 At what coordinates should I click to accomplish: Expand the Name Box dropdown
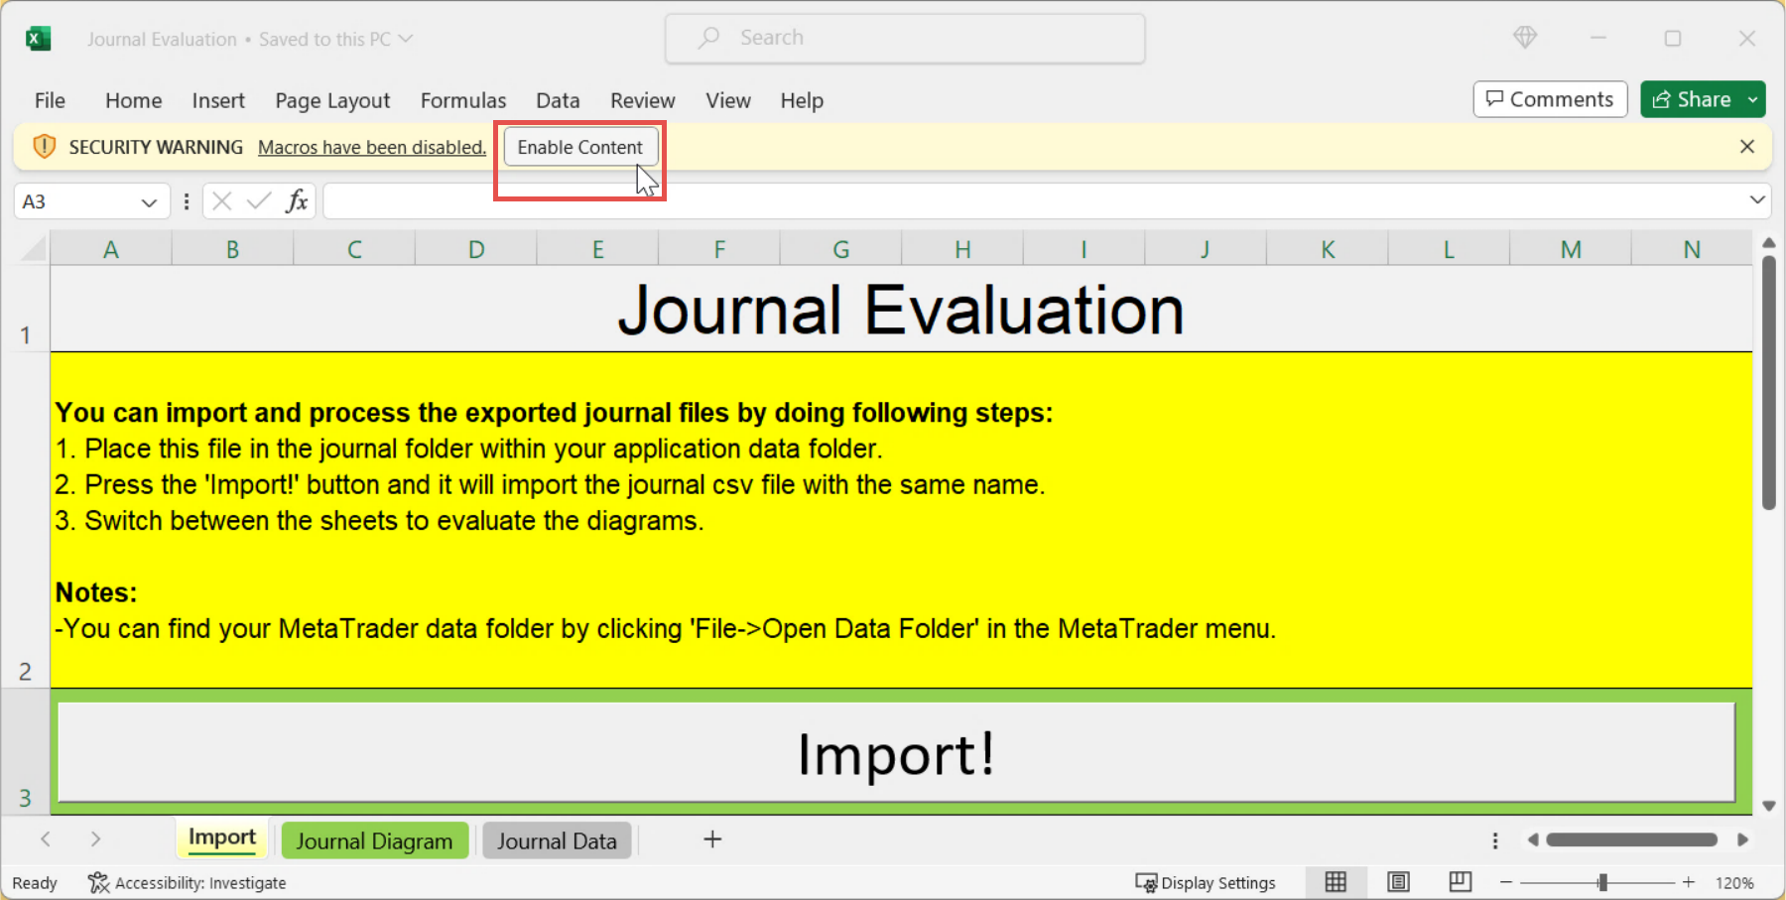149,202
